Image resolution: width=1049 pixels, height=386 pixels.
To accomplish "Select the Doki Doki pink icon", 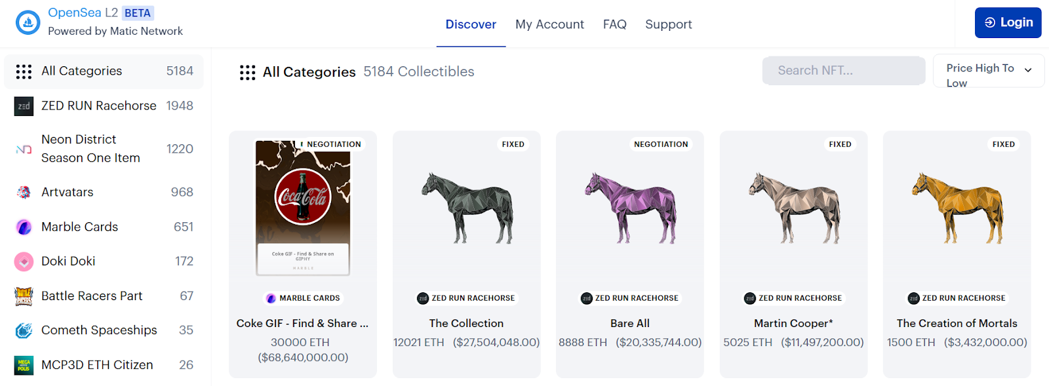I will pos(24,261).
